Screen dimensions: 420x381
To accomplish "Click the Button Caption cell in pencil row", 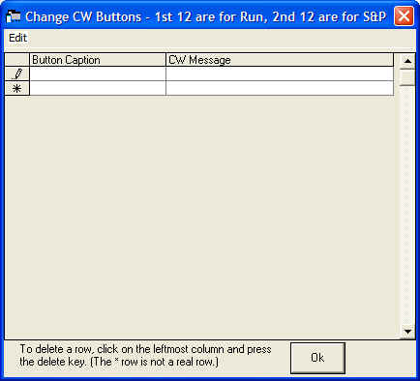I will point(98,73).
